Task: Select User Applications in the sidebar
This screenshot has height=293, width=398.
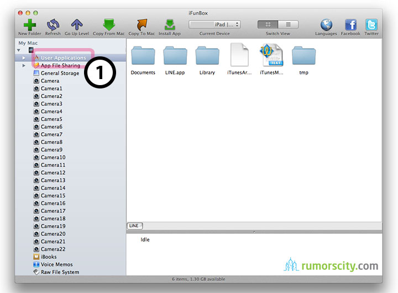Action: (x=64, y=58)
